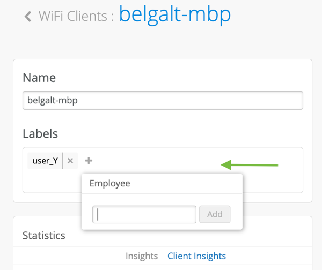Click the Insights row label
This screenshot has height=270, width=322.
pos(142,256)
